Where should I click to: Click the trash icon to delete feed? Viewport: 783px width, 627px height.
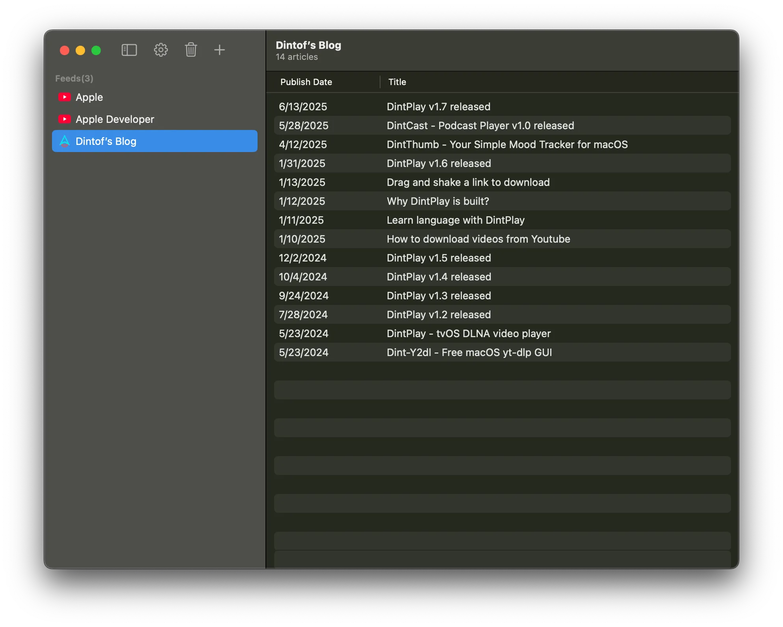coord(191,50)
